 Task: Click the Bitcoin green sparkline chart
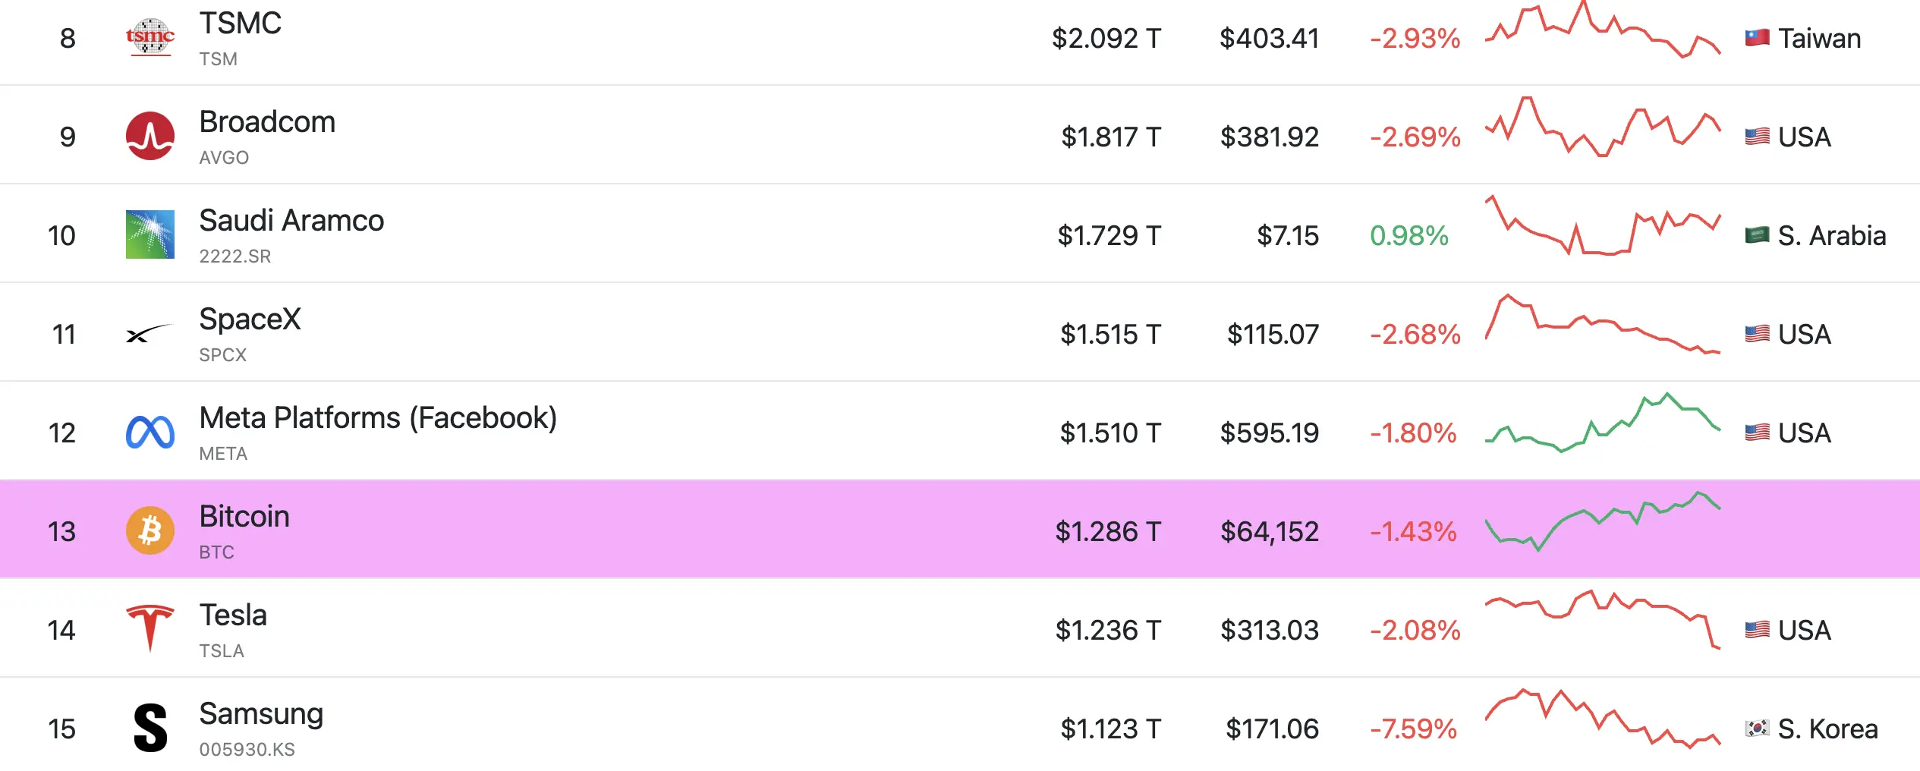(1603, 521)
